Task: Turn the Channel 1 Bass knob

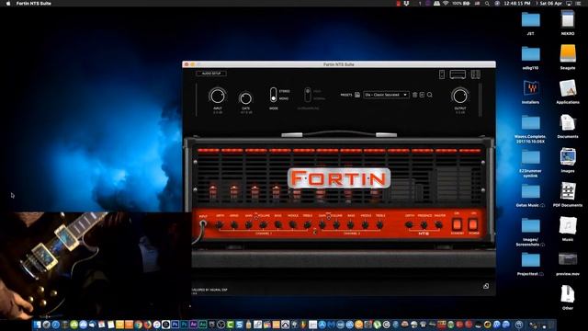Action: pyautogui.click(x=277, y=225)
